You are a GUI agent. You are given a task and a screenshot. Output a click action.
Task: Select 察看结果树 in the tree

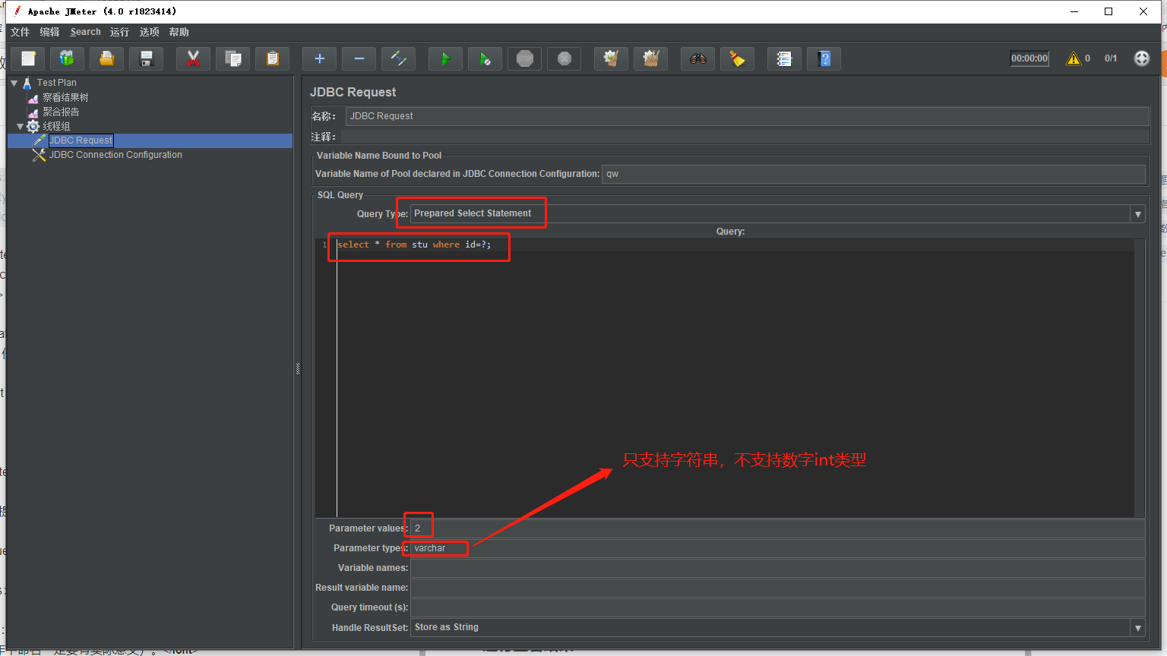tap(65, 97)
